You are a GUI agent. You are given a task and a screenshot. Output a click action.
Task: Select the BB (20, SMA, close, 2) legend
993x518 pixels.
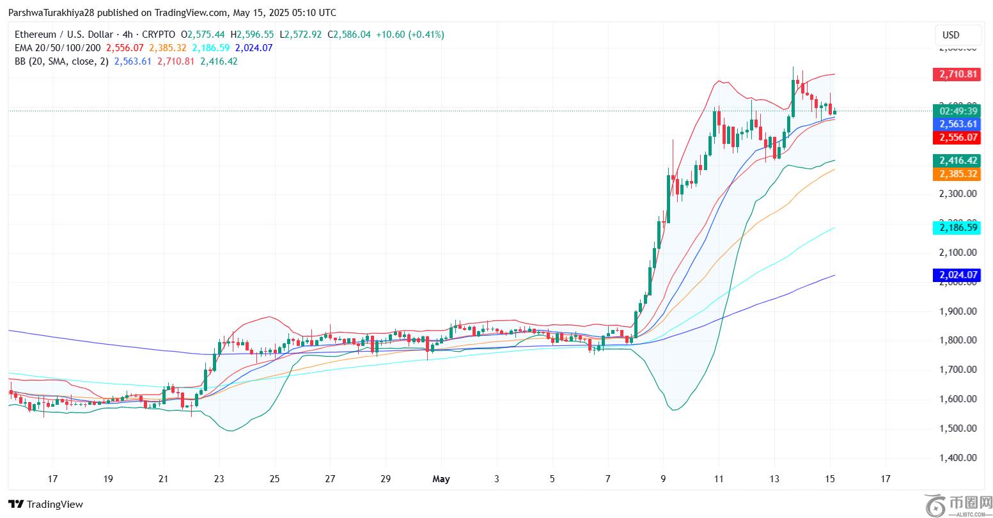(61, 61)
